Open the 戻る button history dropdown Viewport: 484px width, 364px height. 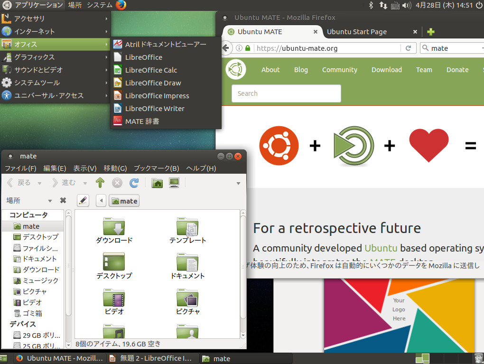[x=39, y=183]
